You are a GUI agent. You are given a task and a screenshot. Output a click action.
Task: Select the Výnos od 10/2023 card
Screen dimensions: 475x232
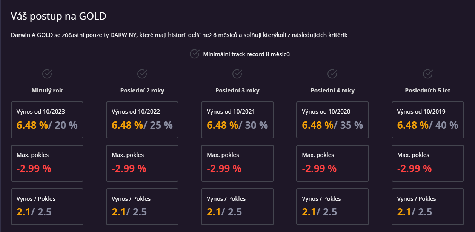[47, 120]
